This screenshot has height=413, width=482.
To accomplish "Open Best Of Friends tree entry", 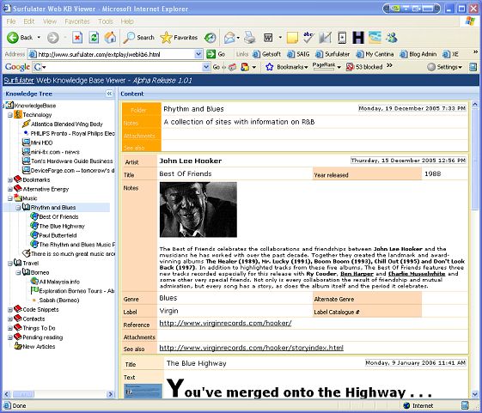I will [x=58, y=217].
